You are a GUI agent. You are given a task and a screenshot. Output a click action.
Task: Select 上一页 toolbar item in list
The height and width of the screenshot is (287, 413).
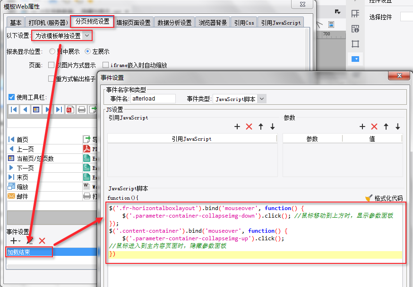[45, 149]
